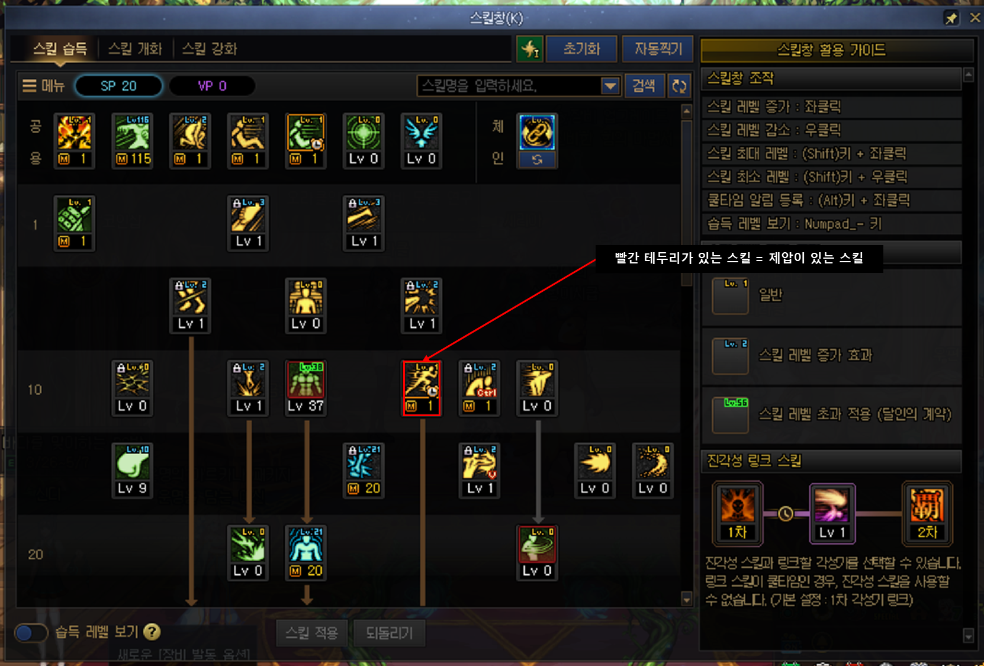Select the Lv 37 muscular body skill
The image size is (984, 666).
click(x=306, y=388)
